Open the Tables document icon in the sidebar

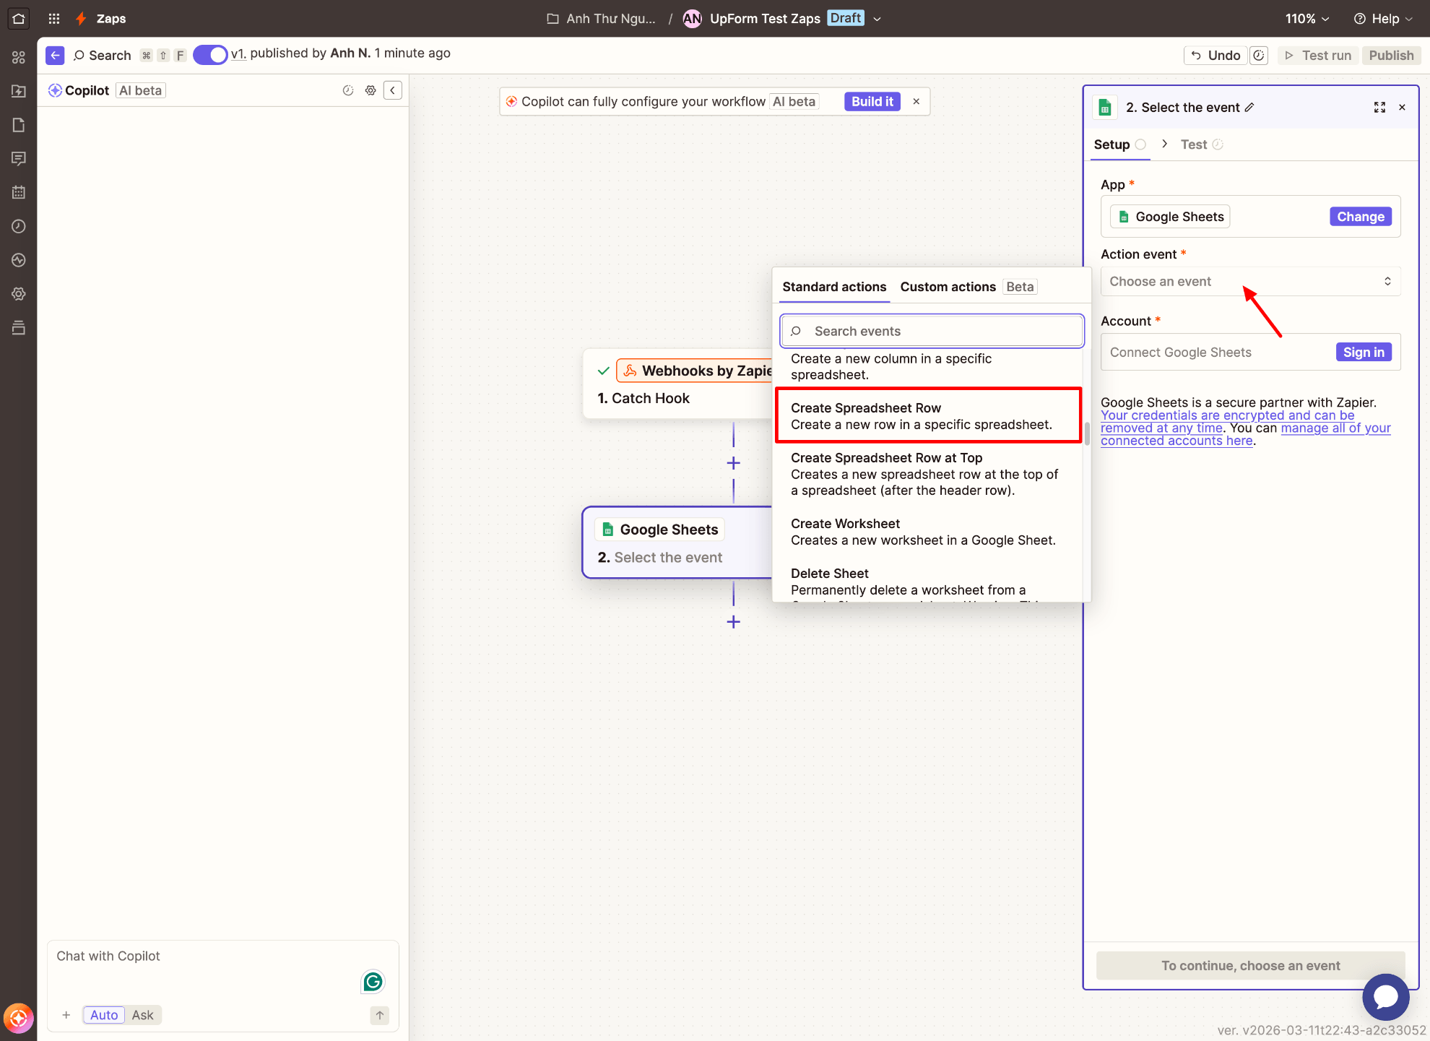[19, 125]
